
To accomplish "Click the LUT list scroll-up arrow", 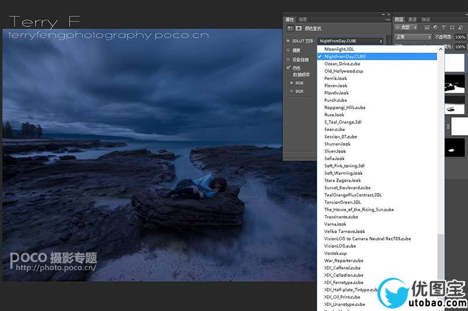I will pyautogui.click(x=441, y=49).
